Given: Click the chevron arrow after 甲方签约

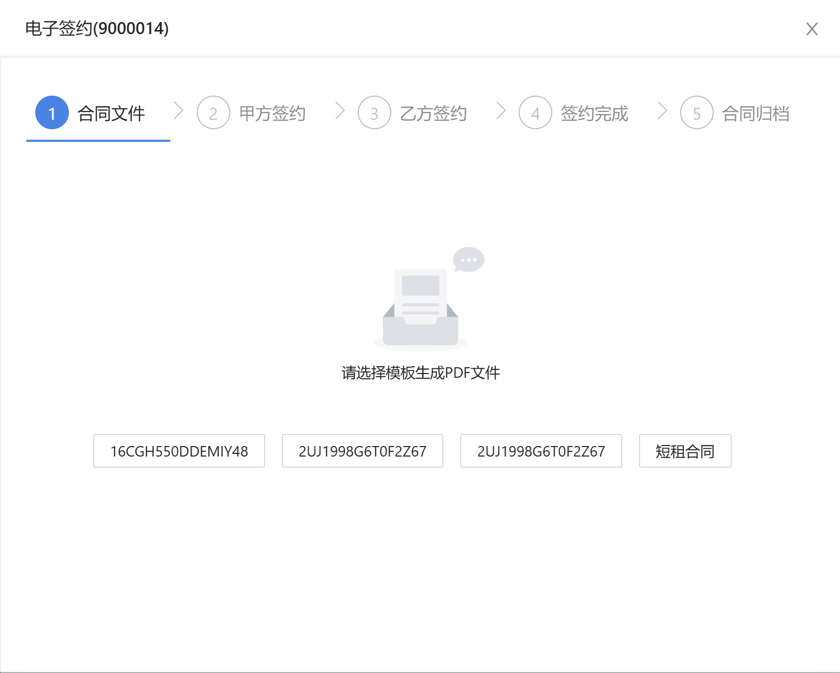Looking at the screenshot, I should [340, 111].
